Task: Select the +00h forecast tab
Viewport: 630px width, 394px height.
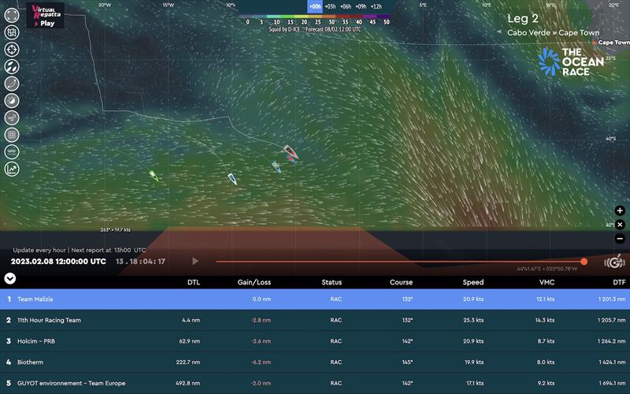Action: [315, 6]
